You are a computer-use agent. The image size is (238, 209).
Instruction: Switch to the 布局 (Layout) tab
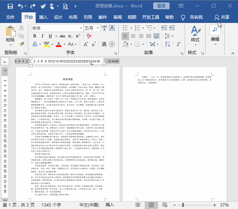(x=73, y=17)
